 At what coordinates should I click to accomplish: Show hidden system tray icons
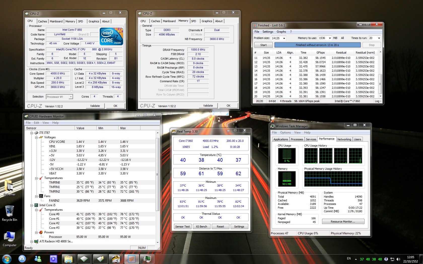[356, 259]
